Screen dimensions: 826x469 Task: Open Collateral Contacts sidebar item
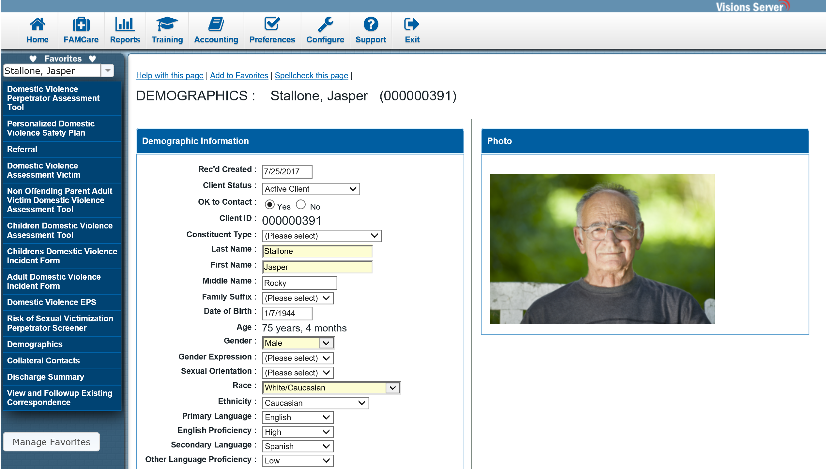(43, 361)
